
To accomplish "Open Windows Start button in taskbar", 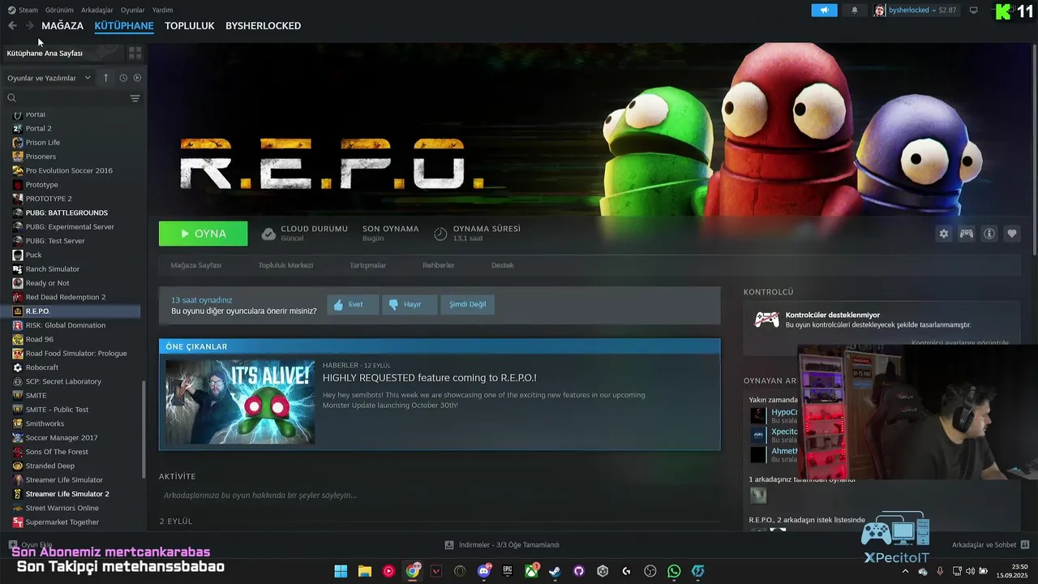I will pos(341,571).
